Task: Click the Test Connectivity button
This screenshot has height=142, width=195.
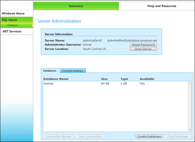Action: pyautogui.click(x=90, y=136)
